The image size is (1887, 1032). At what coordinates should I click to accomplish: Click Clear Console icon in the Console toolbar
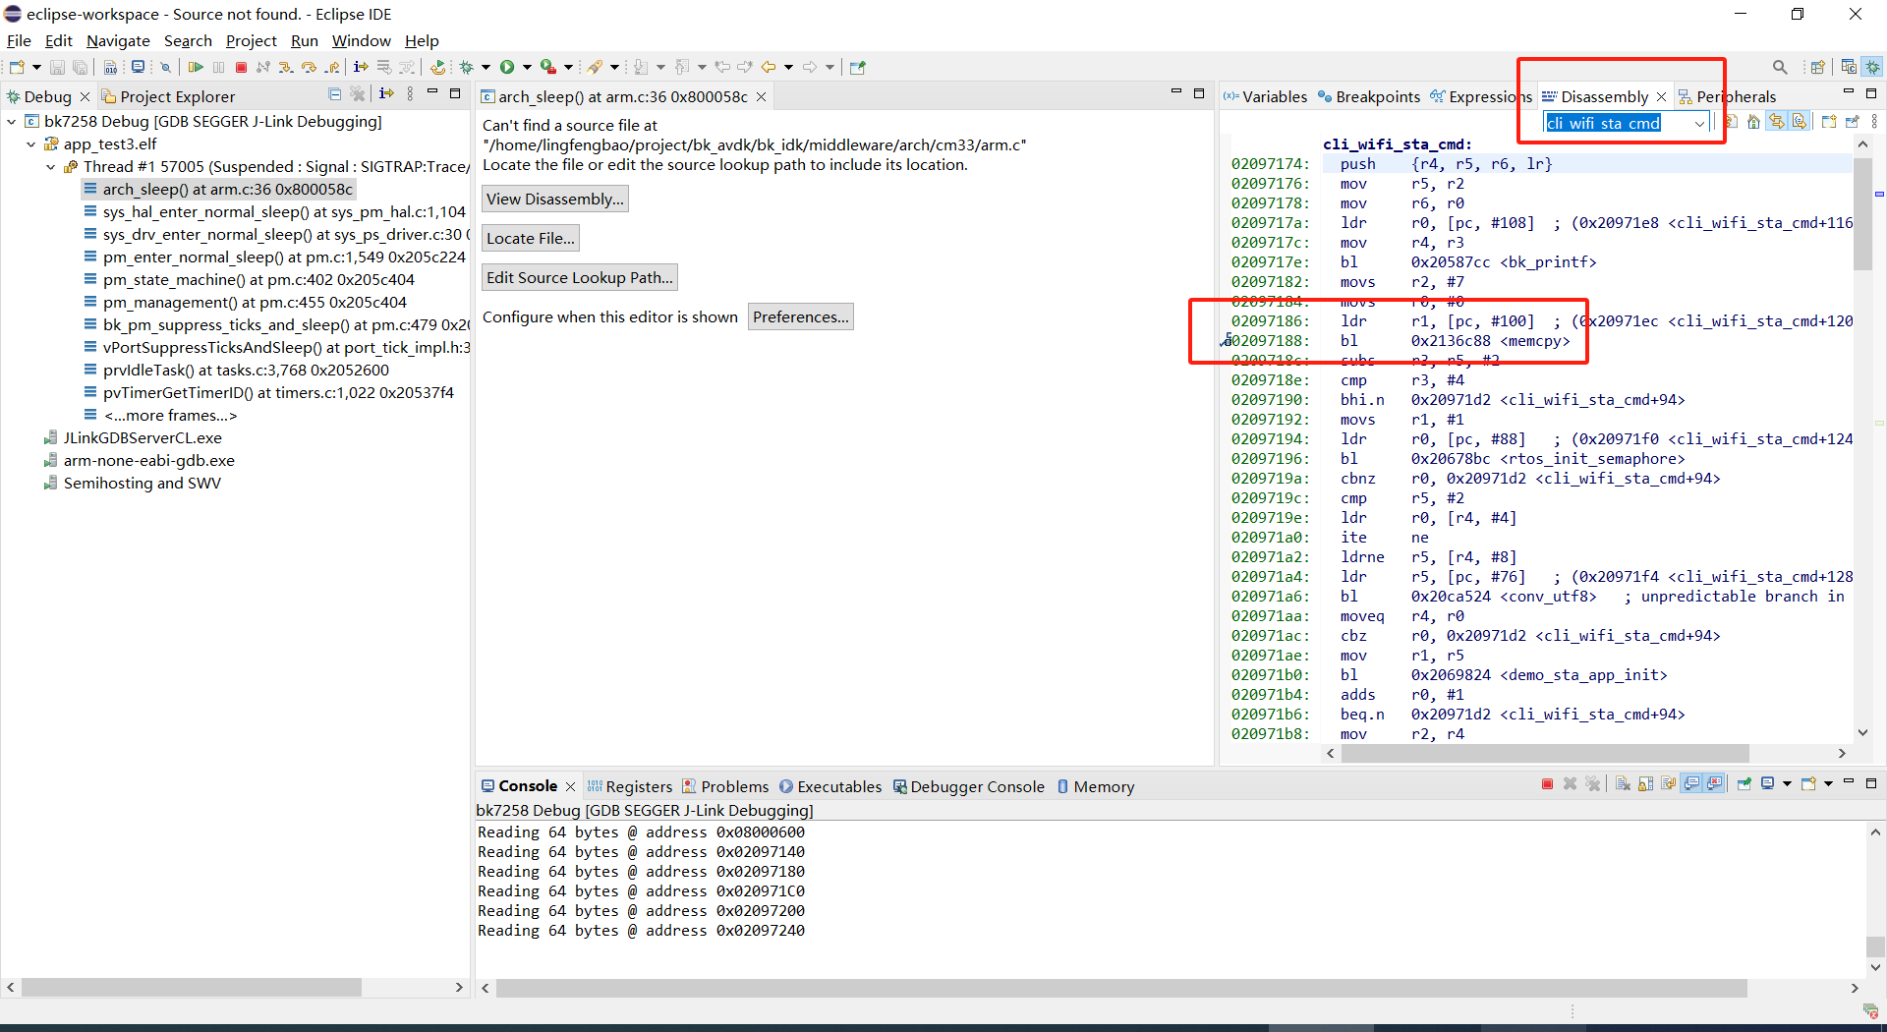(x=1623, y=784)
